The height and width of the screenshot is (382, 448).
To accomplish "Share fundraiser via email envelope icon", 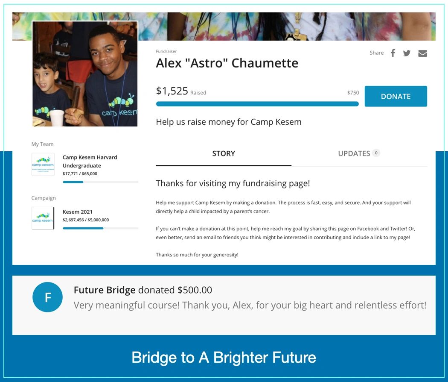I will 422,53.
